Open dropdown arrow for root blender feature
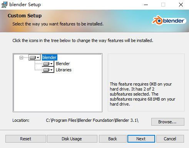The height and width of the screenshot is (148, 189). pyautogui.click(x=38, y=57)
